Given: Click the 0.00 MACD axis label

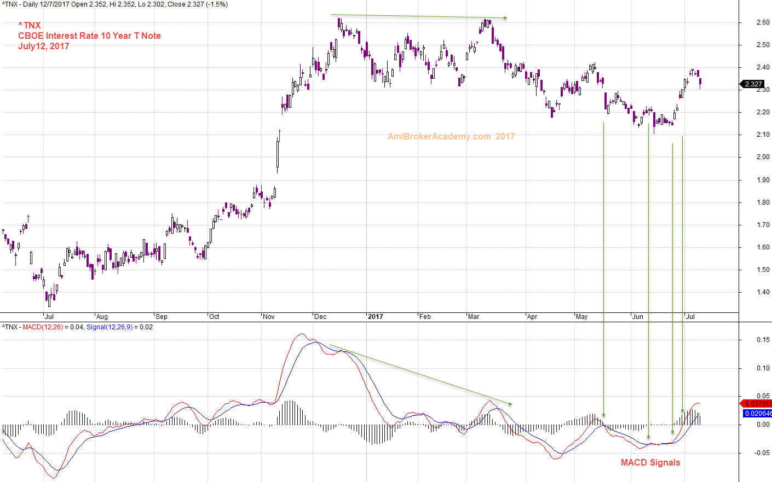Looking at the screenshot, I should click(x=763, y=425).
